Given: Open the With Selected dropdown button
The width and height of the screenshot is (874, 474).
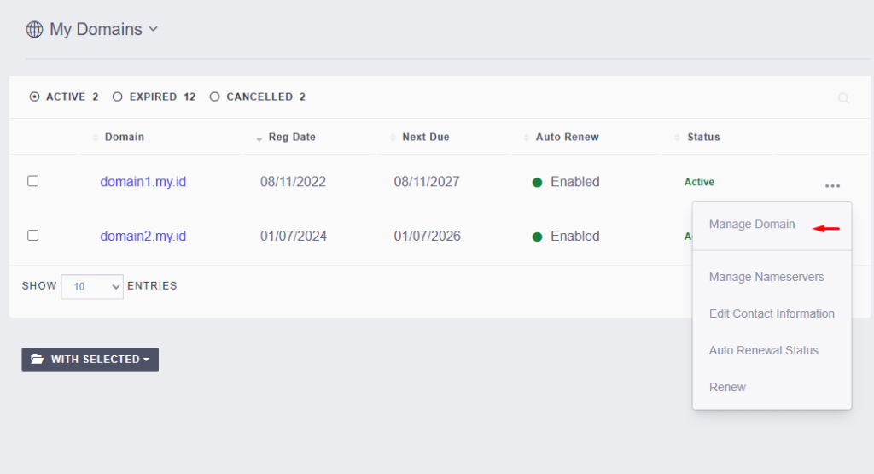Looking at the screenshot, I should (90, 360).
